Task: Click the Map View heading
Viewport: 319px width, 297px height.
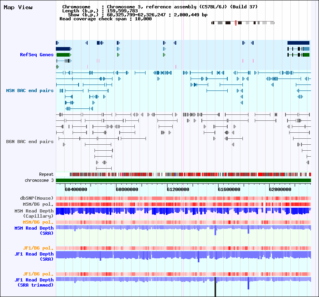Action: [x=18, y=8]
